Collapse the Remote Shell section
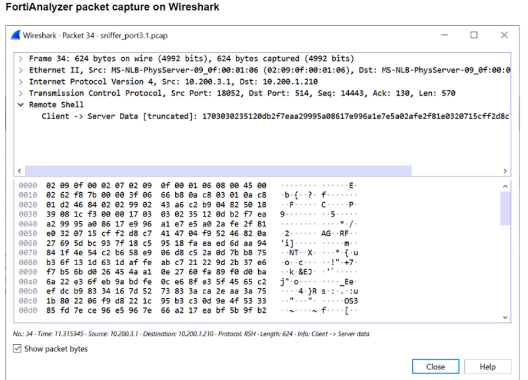The image size is (528, 380). (x=21, y=105)
